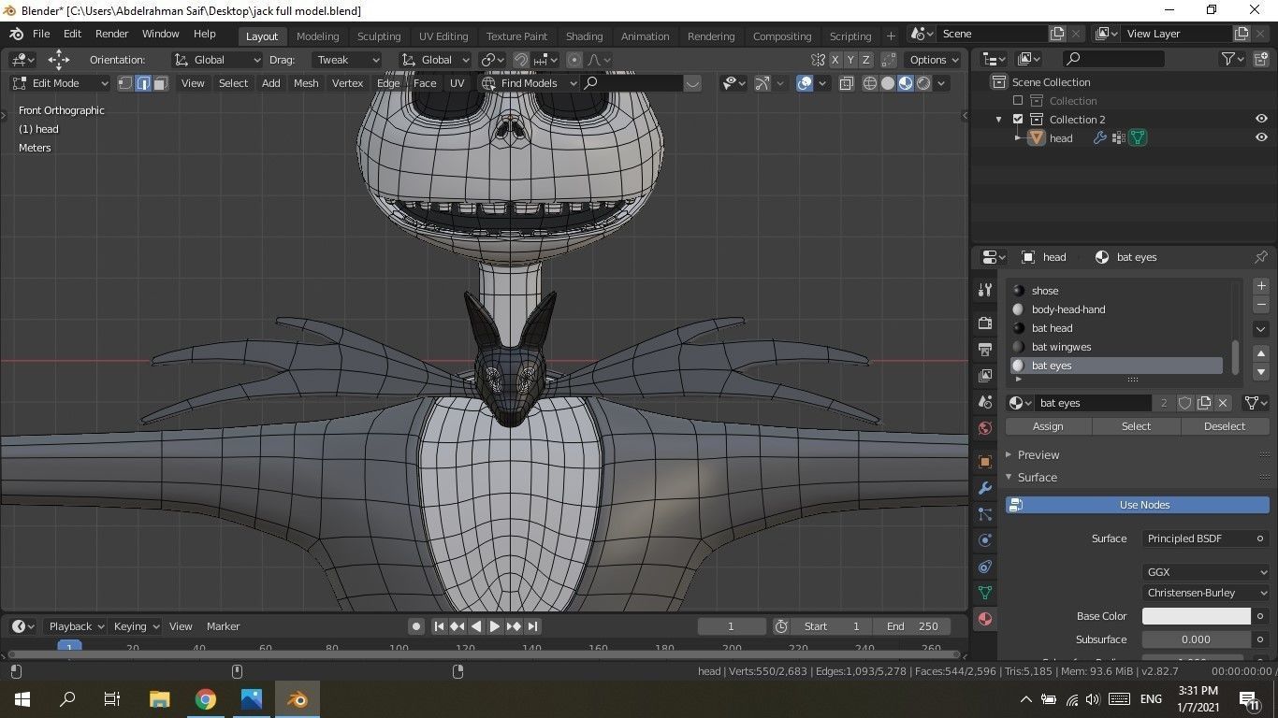Open the Christensen-Burley subsurface method dropdown
The height and width of the screenshot is (718, 1278).
1206,593
